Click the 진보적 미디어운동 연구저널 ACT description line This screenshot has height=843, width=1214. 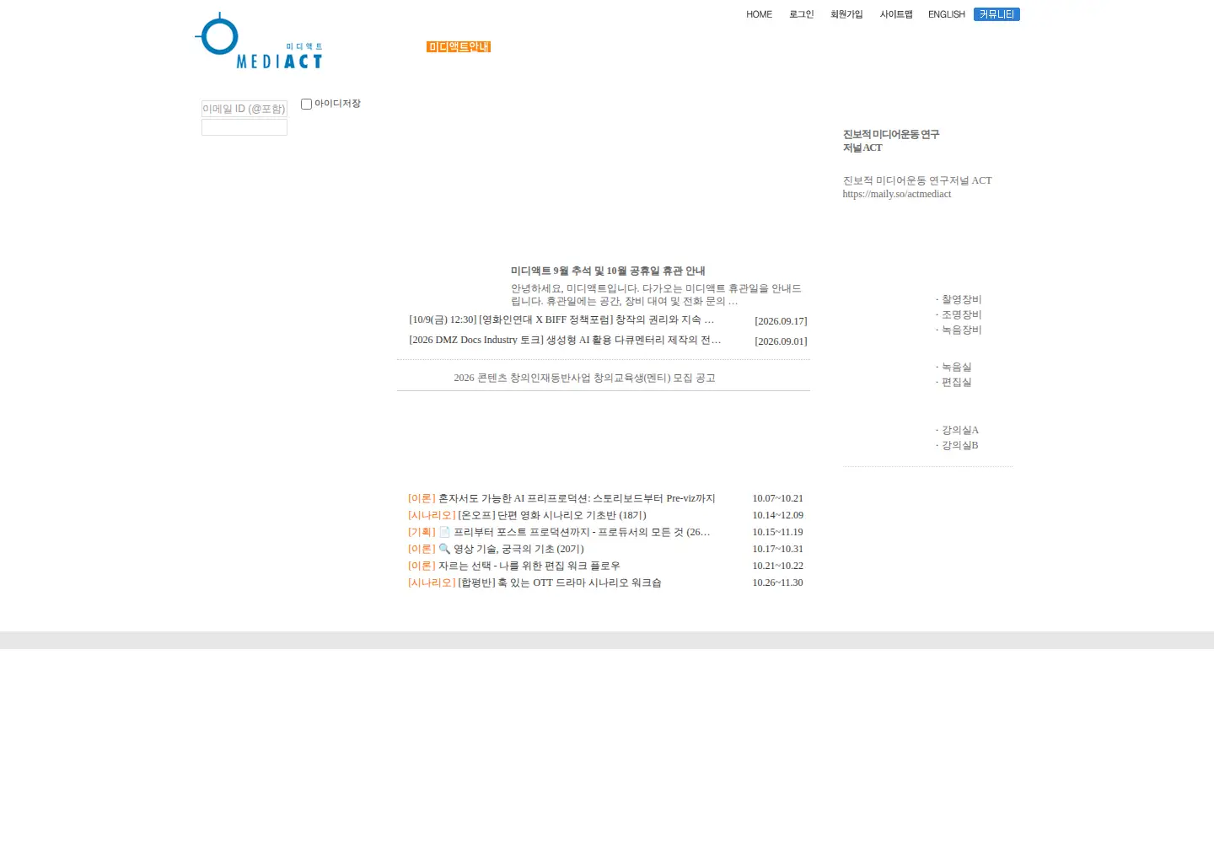(x=917, y=180)
